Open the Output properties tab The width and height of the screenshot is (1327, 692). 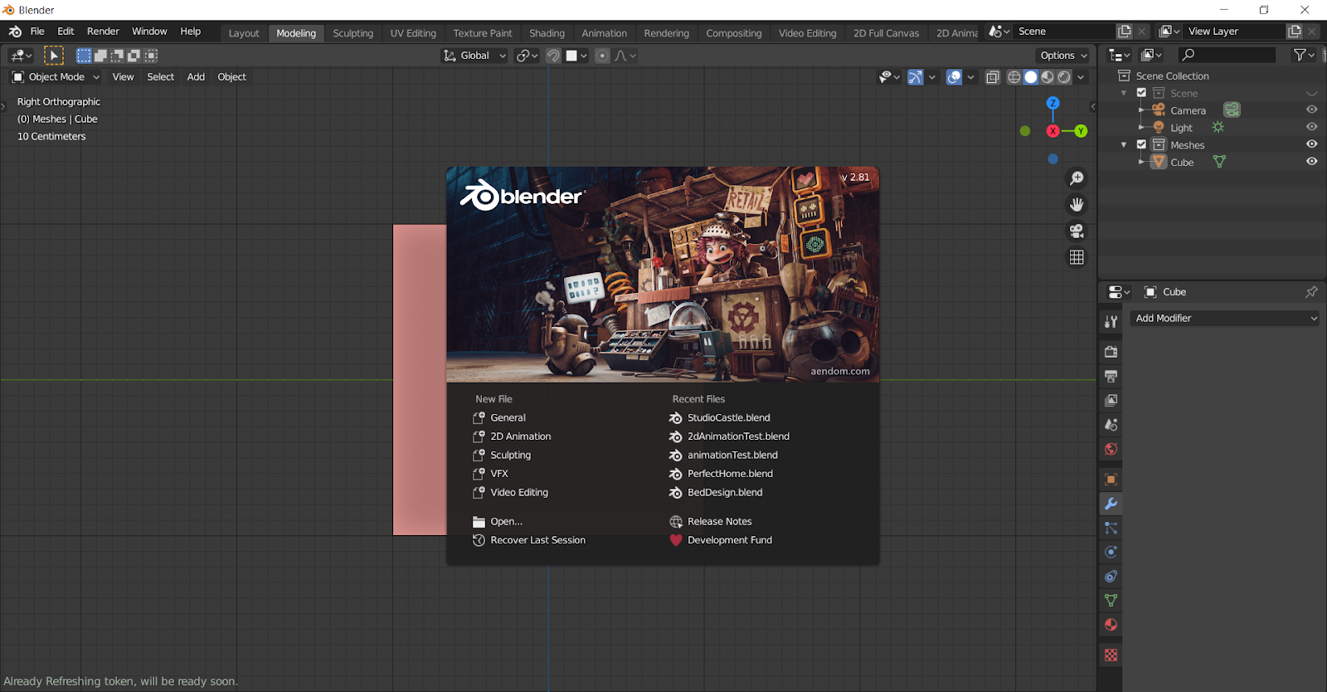(x=1111, y=376)
